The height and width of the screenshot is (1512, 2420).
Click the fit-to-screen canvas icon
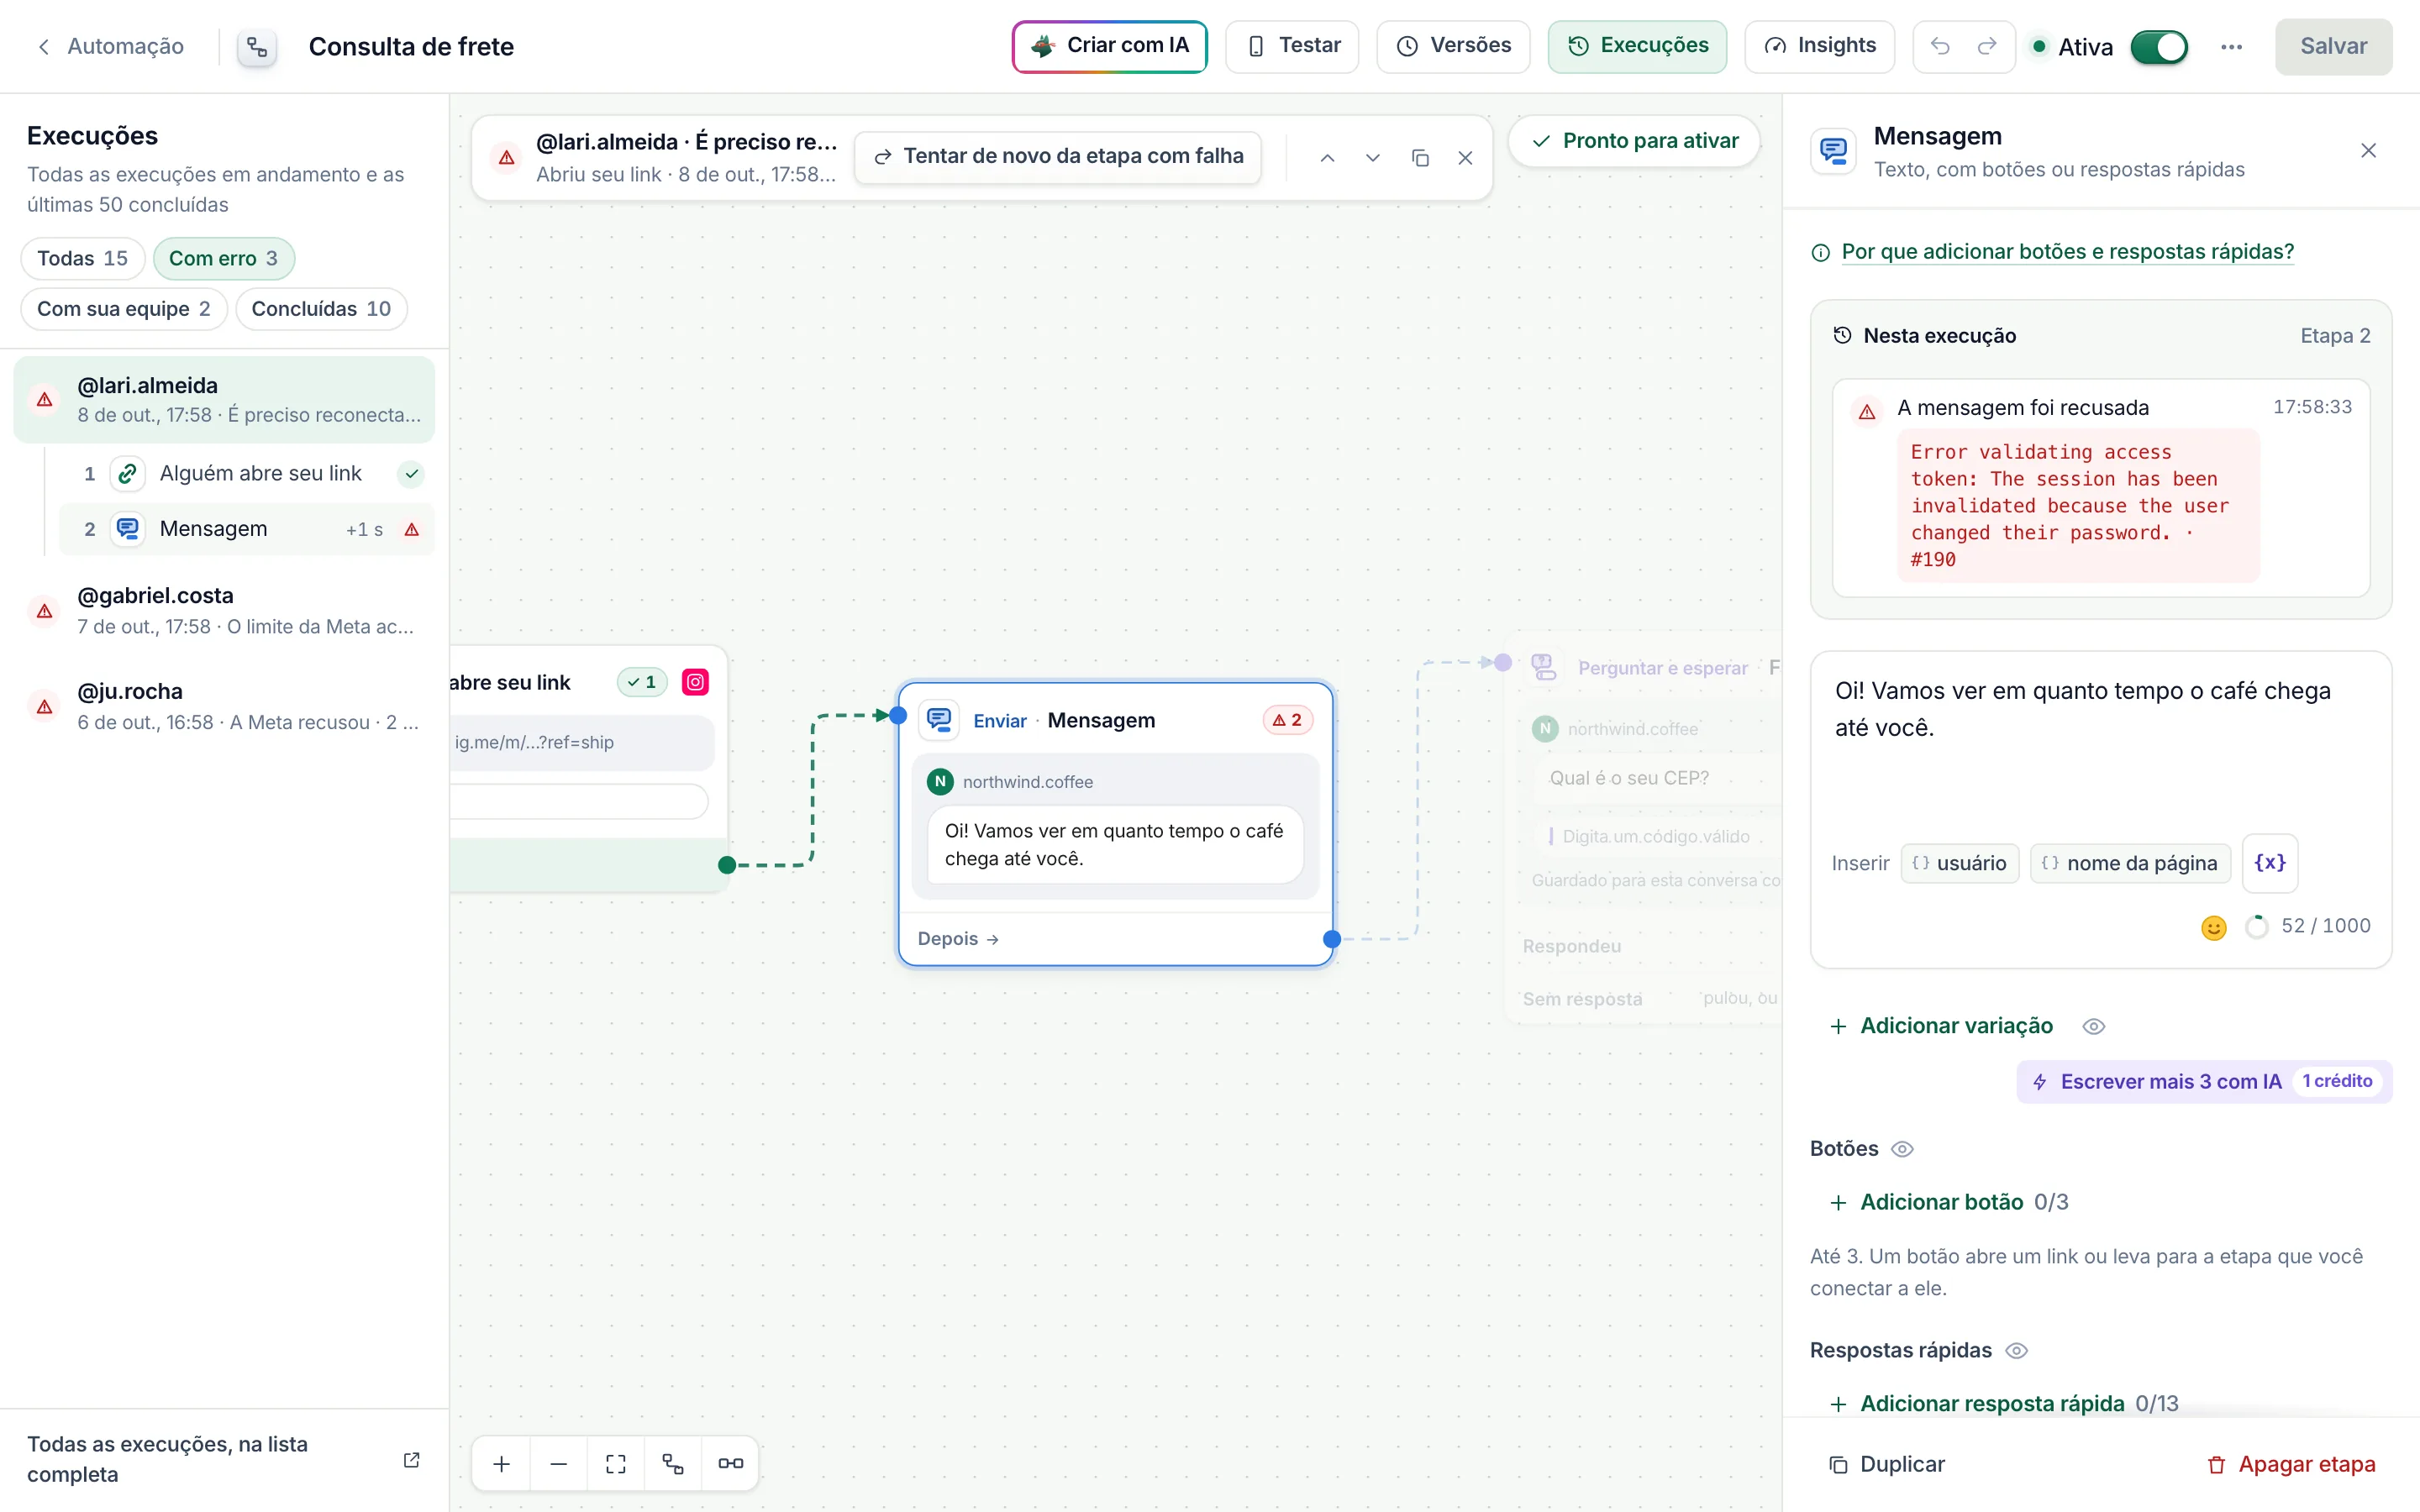point(616,1463)
